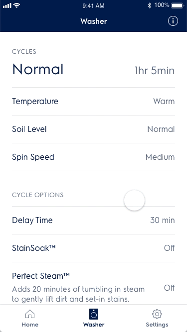Viewport: 187px width, 332px height.
Task: Toggle Perfect Steam Off value
Action: pos(169,288)
